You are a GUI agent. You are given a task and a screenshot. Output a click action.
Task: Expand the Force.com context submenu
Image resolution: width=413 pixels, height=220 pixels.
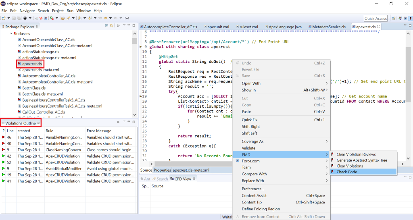(x=282, y=161)
